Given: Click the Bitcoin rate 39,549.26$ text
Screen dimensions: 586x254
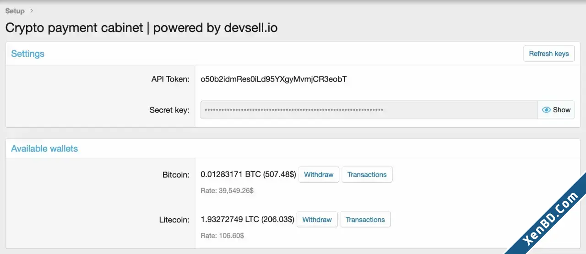Looking at the screenshot, I should click(x=227, y=190).
